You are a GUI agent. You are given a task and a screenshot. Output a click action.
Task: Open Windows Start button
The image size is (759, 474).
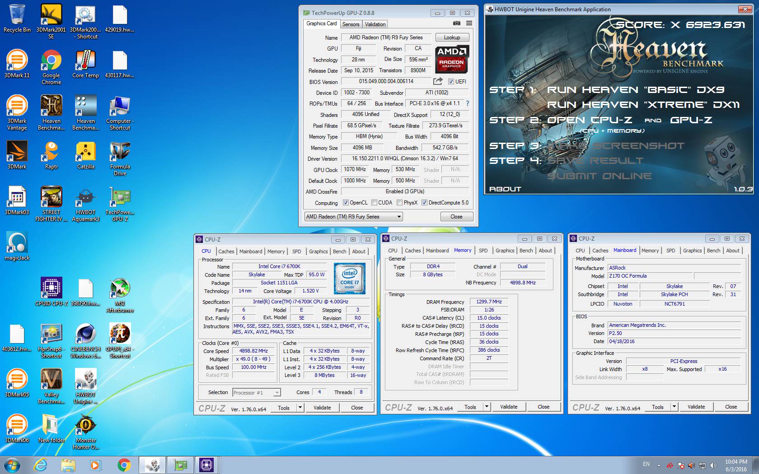11,465
